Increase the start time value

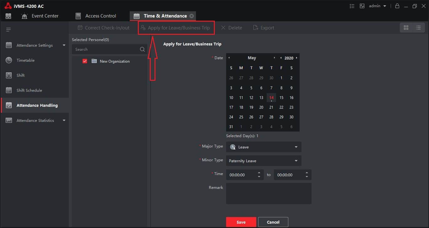coord(259,173)
